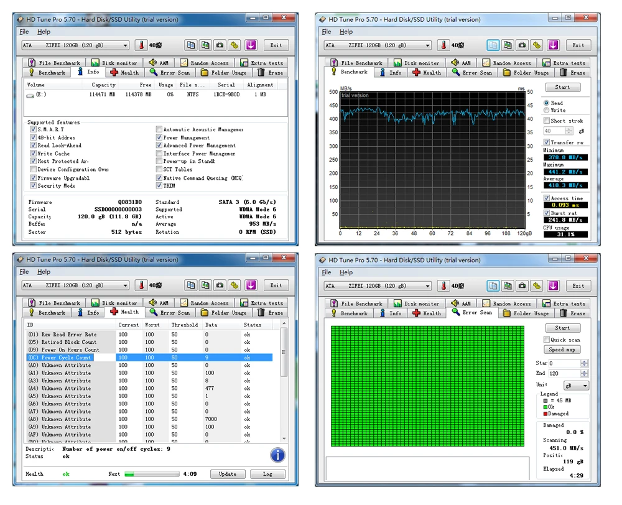Click copy screenshot icon in Benchmark window
This screenshot has height=505, width=622.
(508, 45)
